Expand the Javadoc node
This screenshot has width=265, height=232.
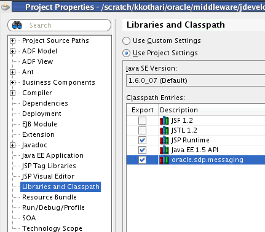point(12,145)
